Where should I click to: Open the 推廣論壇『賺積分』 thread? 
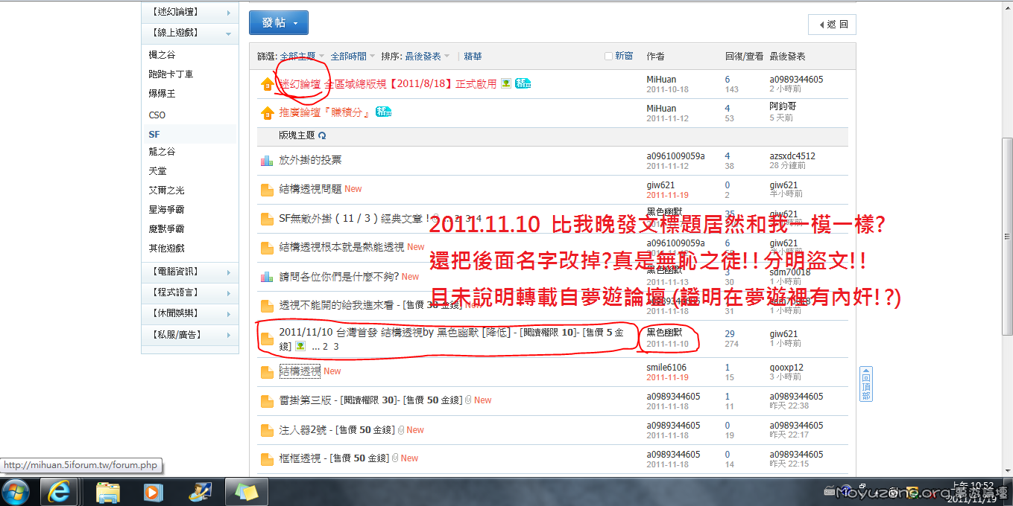click(x=325, y=112)
